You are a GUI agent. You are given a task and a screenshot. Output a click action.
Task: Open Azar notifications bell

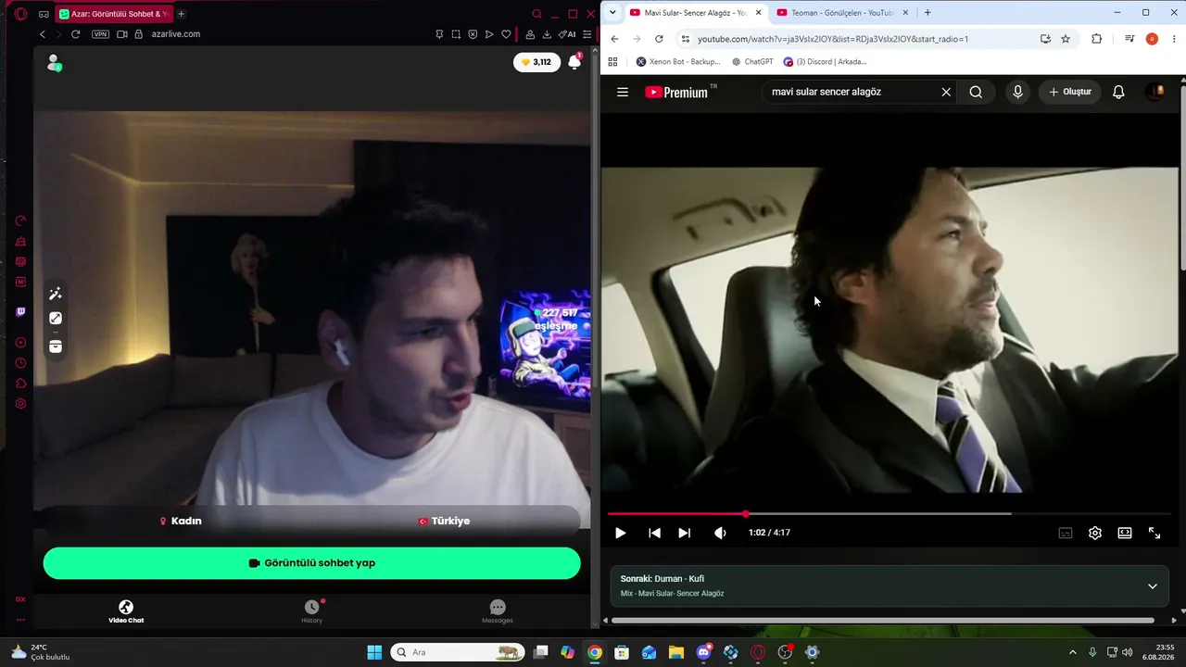tap(574, 62)
